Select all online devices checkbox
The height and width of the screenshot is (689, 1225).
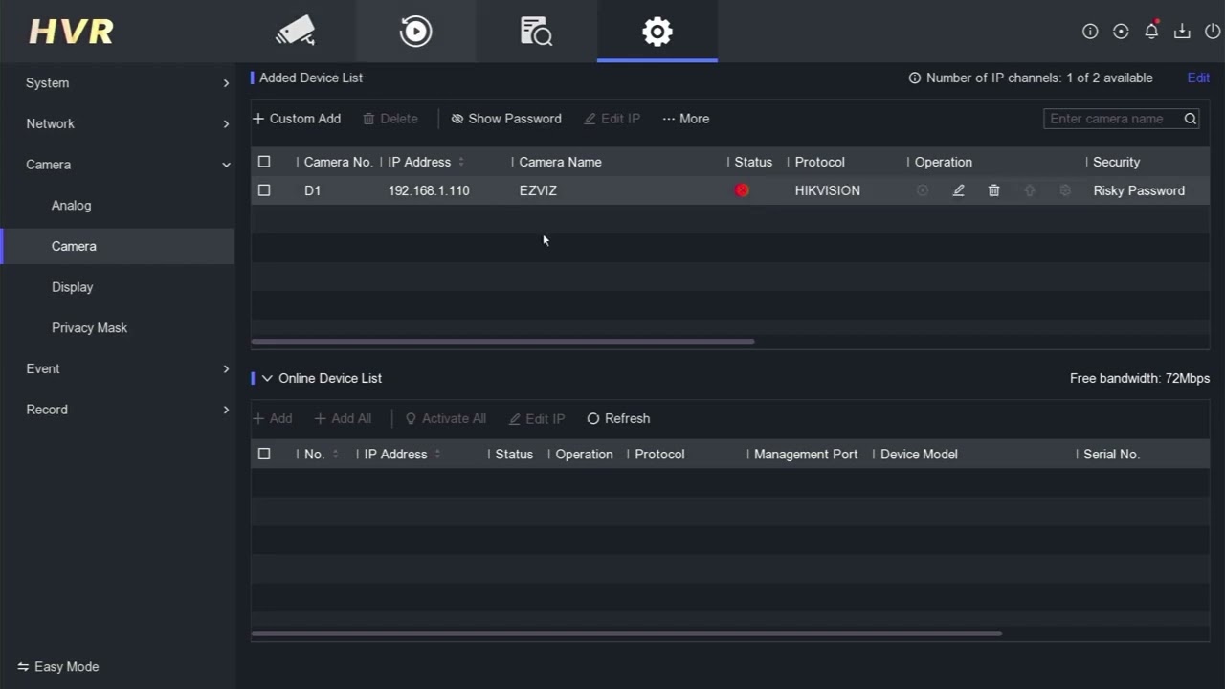pos(264,454)
